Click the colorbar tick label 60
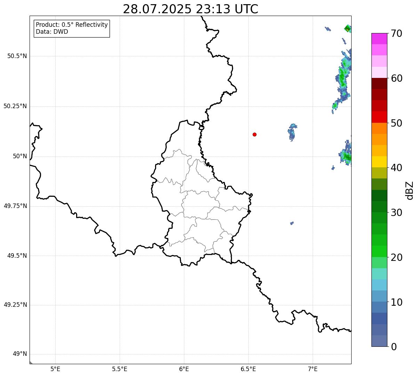The image size is (418, 376). (x=396, y=78)
